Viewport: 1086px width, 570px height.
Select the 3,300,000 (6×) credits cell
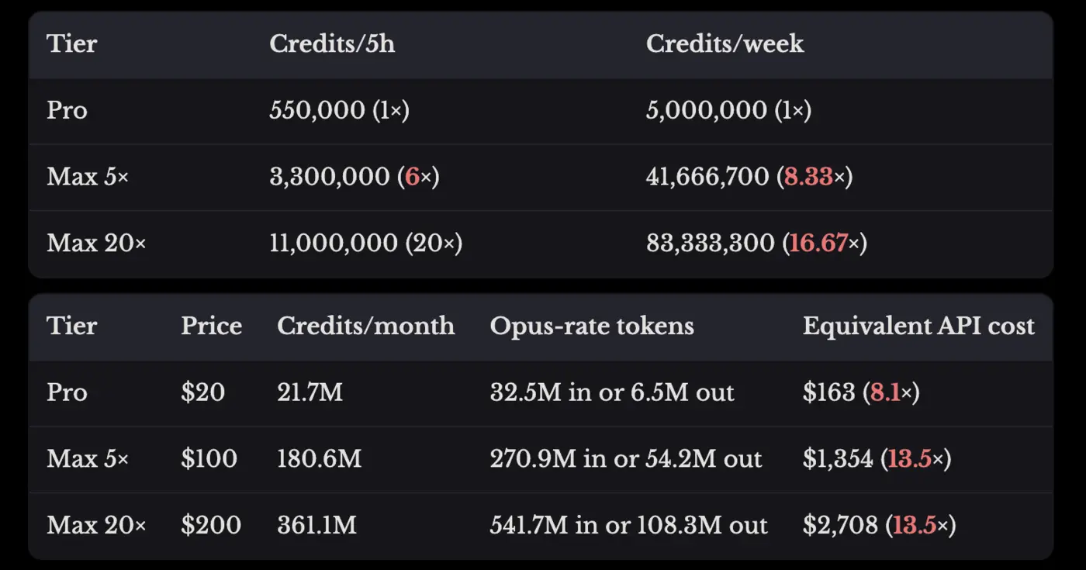[354, 178]
